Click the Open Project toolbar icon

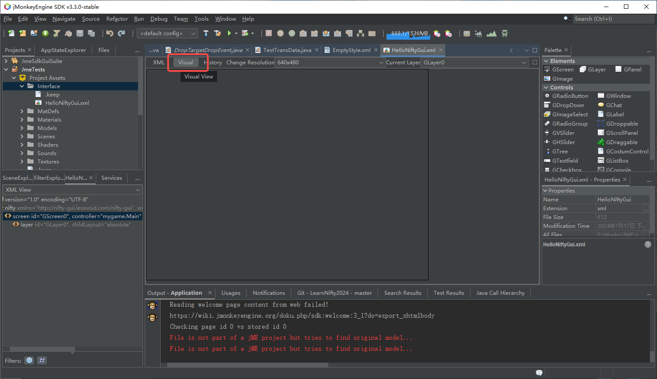pyautogui.click(x=34, y=33)
